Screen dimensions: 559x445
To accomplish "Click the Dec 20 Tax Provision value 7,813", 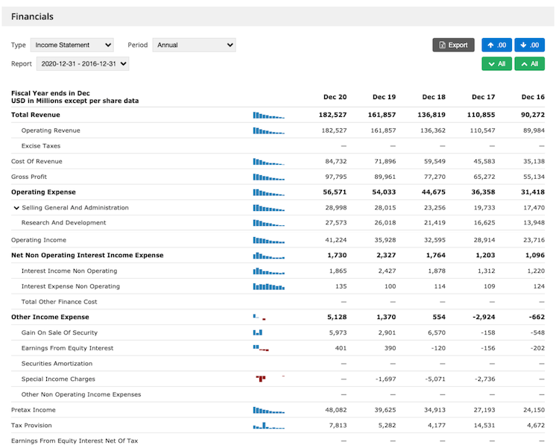I will click(x=338, y=426).
